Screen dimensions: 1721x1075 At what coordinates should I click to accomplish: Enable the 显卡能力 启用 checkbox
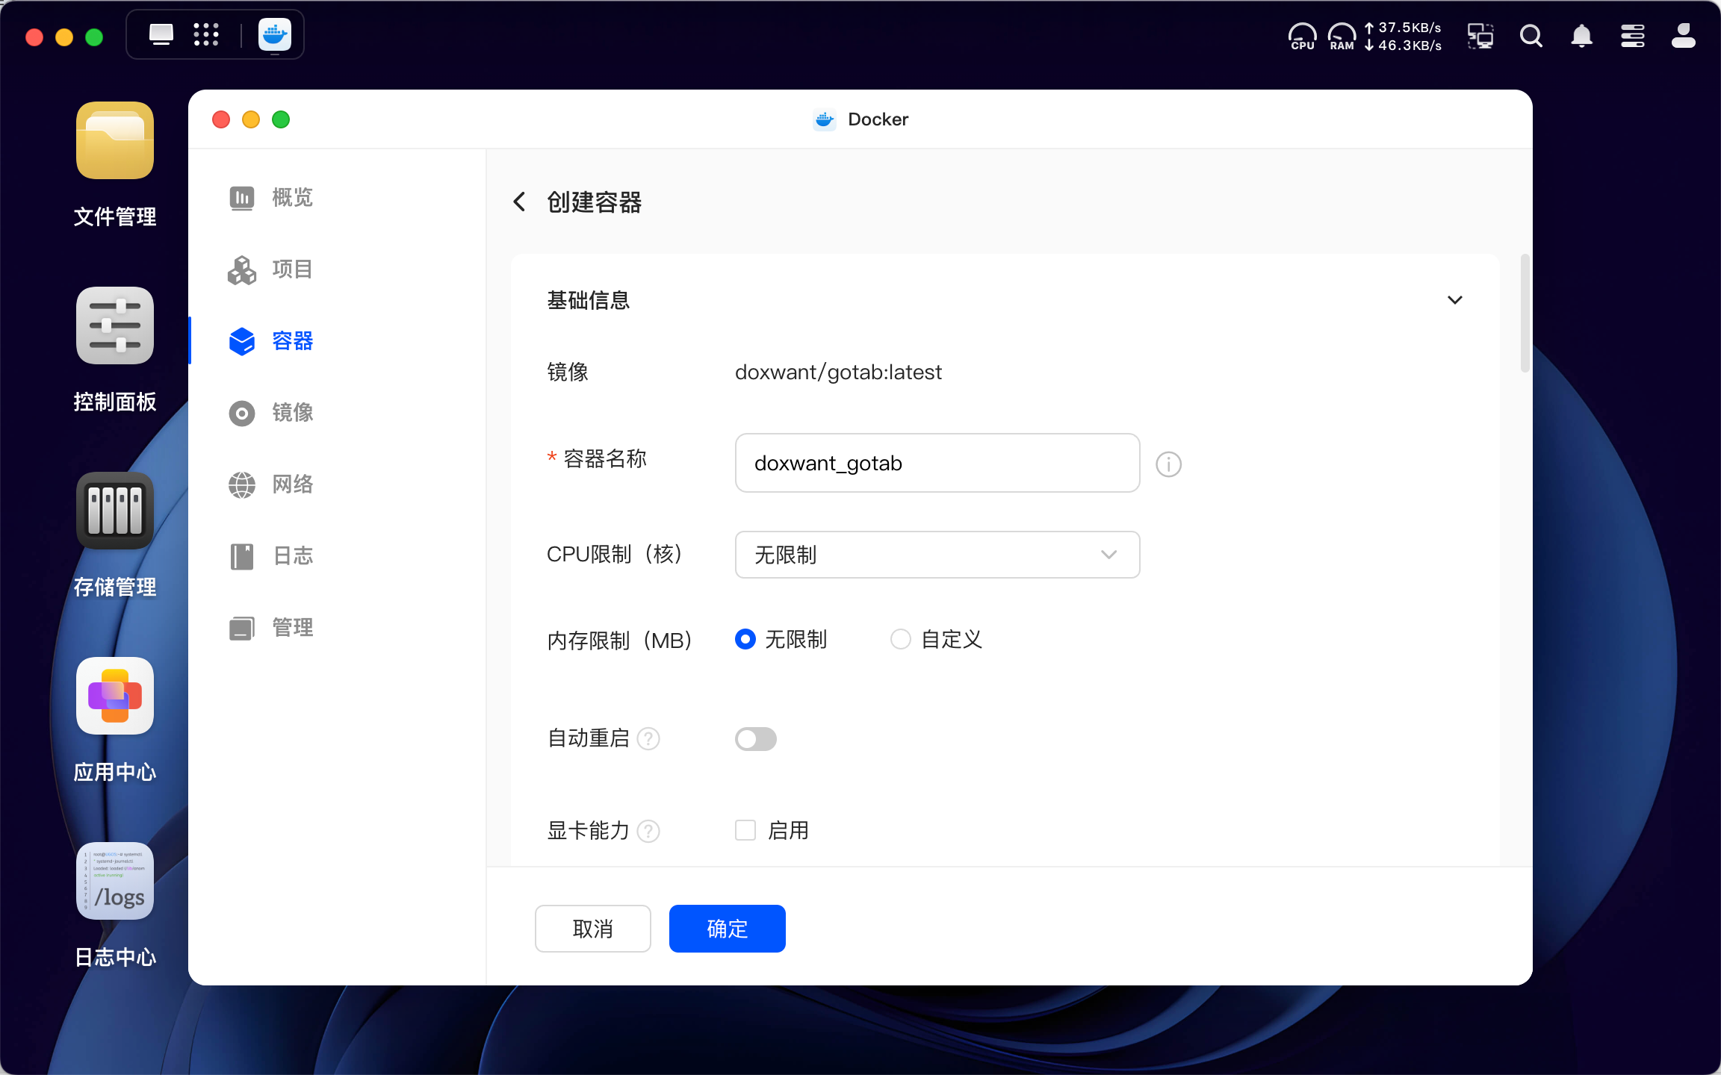[745, 830]
